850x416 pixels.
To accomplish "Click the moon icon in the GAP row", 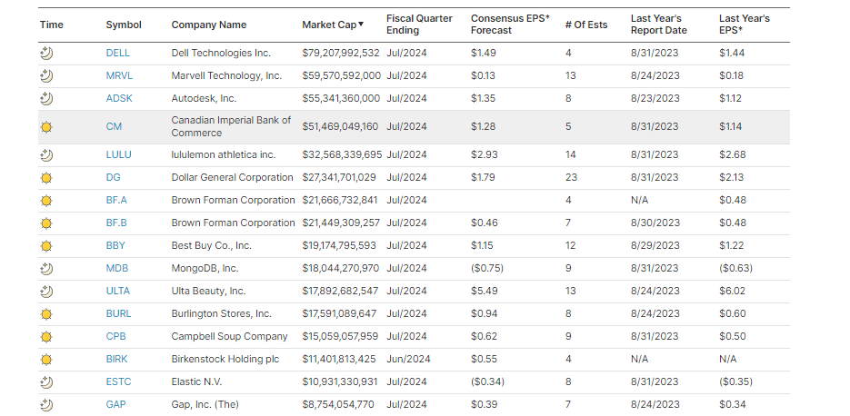I will [46, 405].
